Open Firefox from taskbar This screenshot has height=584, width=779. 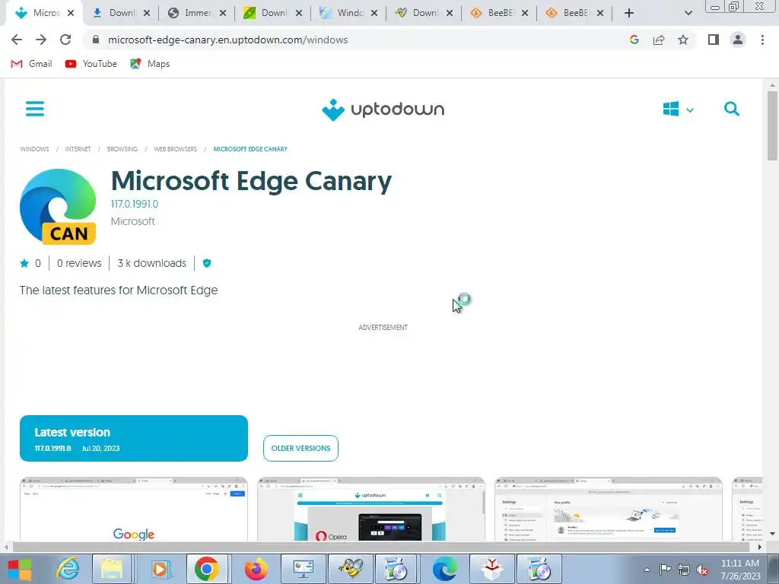coord(256,569)
